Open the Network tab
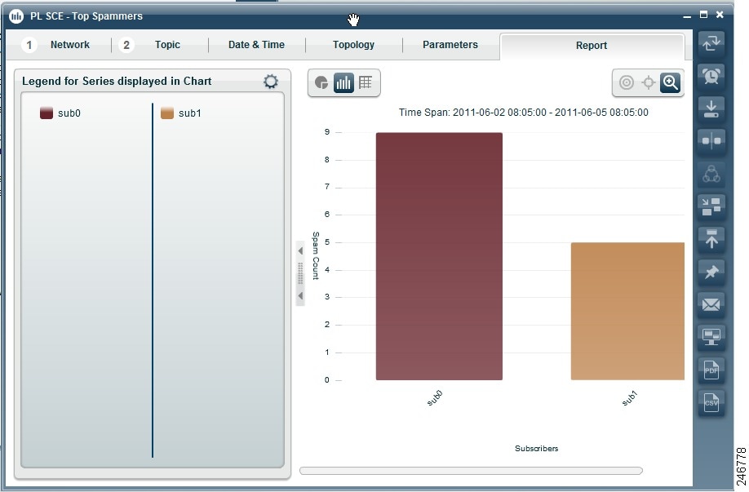Viewport: 749px width, 492px height. coord(69,44)
